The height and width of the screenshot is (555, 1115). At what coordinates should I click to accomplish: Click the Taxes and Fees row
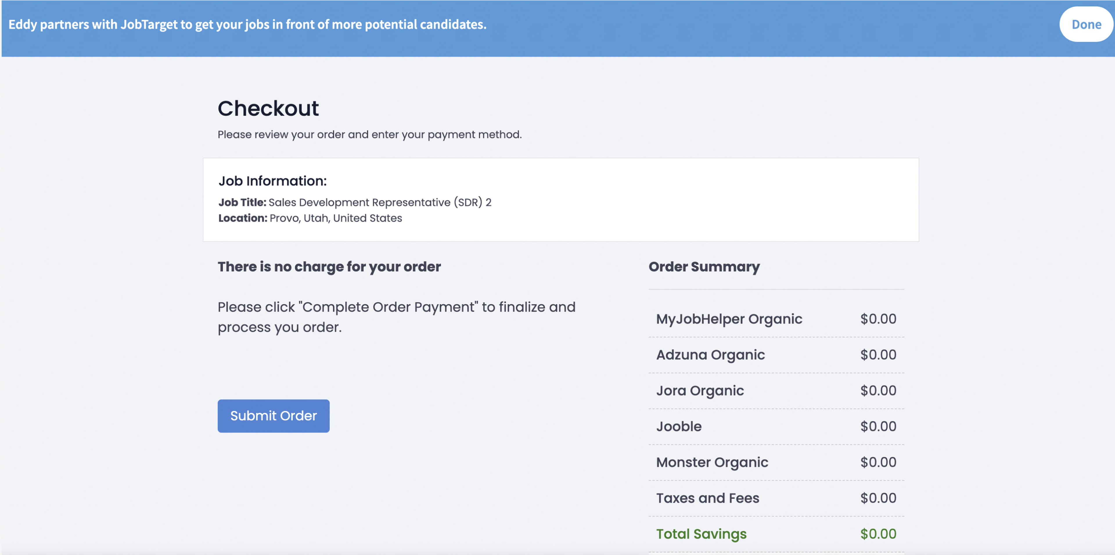(x=776, y=498)
